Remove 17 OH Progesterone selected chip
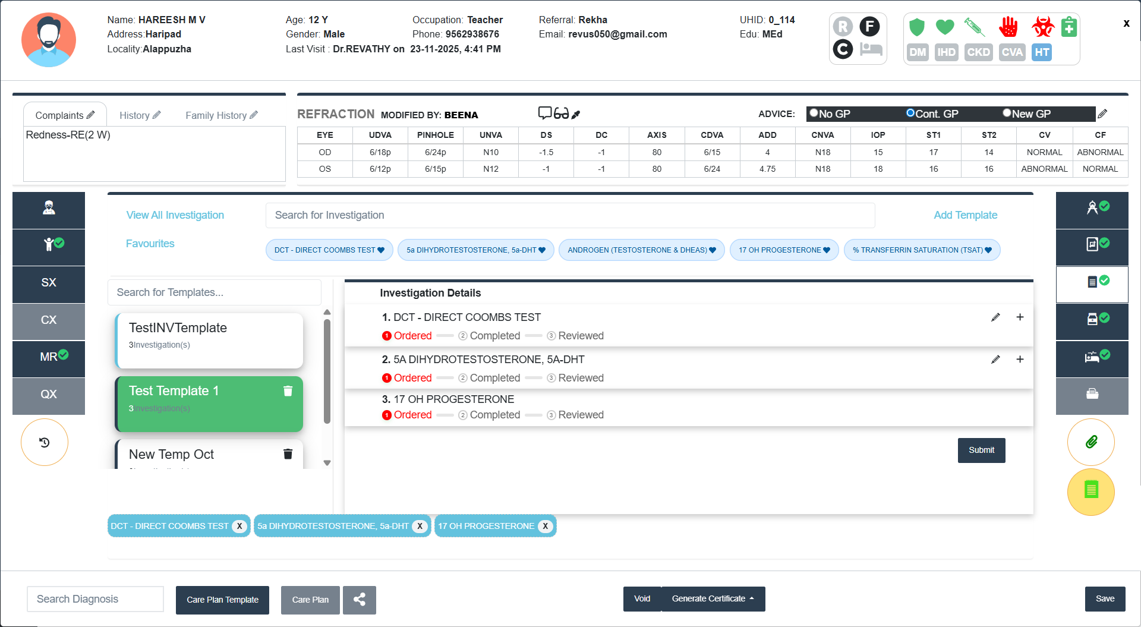This screenshot has width=1141, height=627. coord(545,526)
